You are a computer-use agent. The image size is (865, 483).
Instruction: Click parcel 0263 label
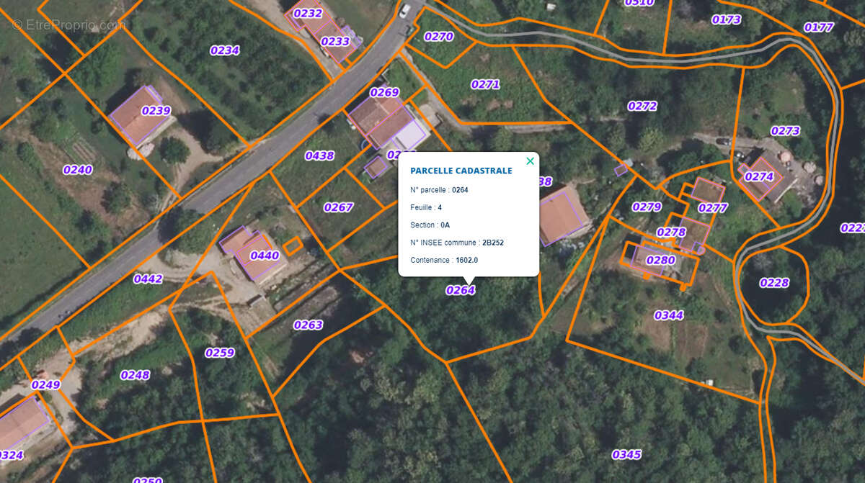(308, 325)
